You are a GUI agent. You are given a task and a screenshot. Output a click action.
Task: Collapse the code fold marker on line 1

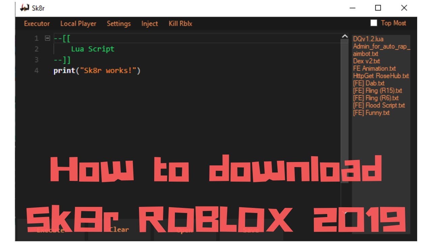pos(47,38)
